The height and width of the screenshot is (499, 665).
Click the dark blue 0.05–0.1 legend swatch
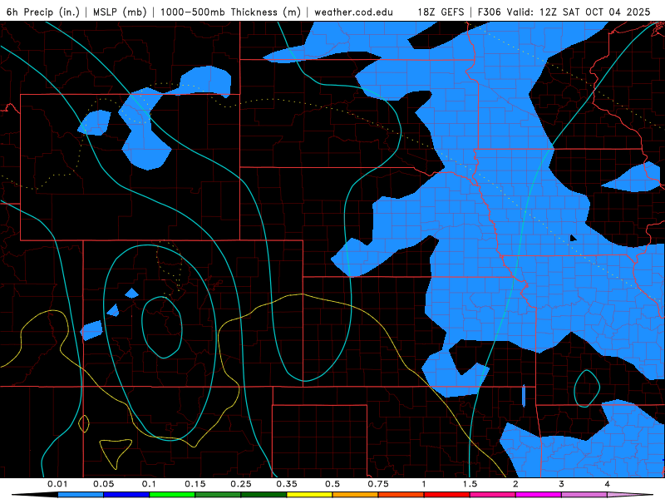pos(126,495)
